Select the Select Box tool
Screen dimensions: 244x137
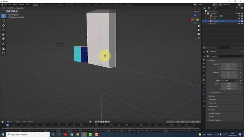pos(3,16)
